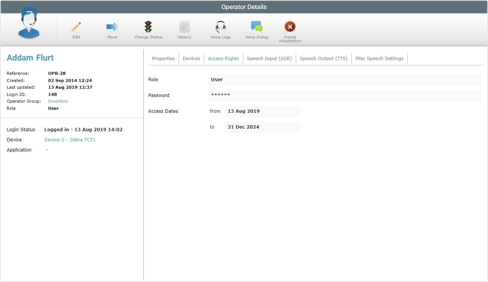Click the Move operator icon
Image resolution: width=488 pixels, height=282 pixels.
[112, 26]
